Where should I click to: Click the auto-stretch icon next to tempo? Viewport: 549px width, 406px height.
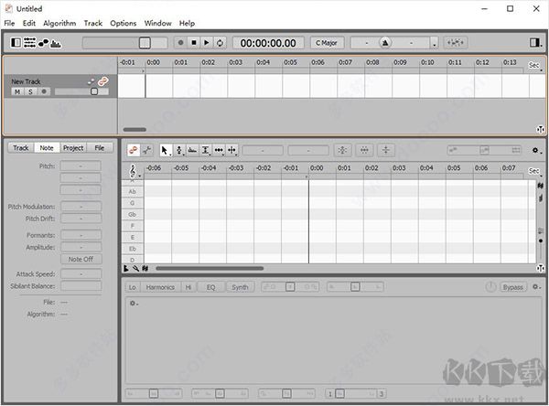pyautogui.click(x=456, y=43)
